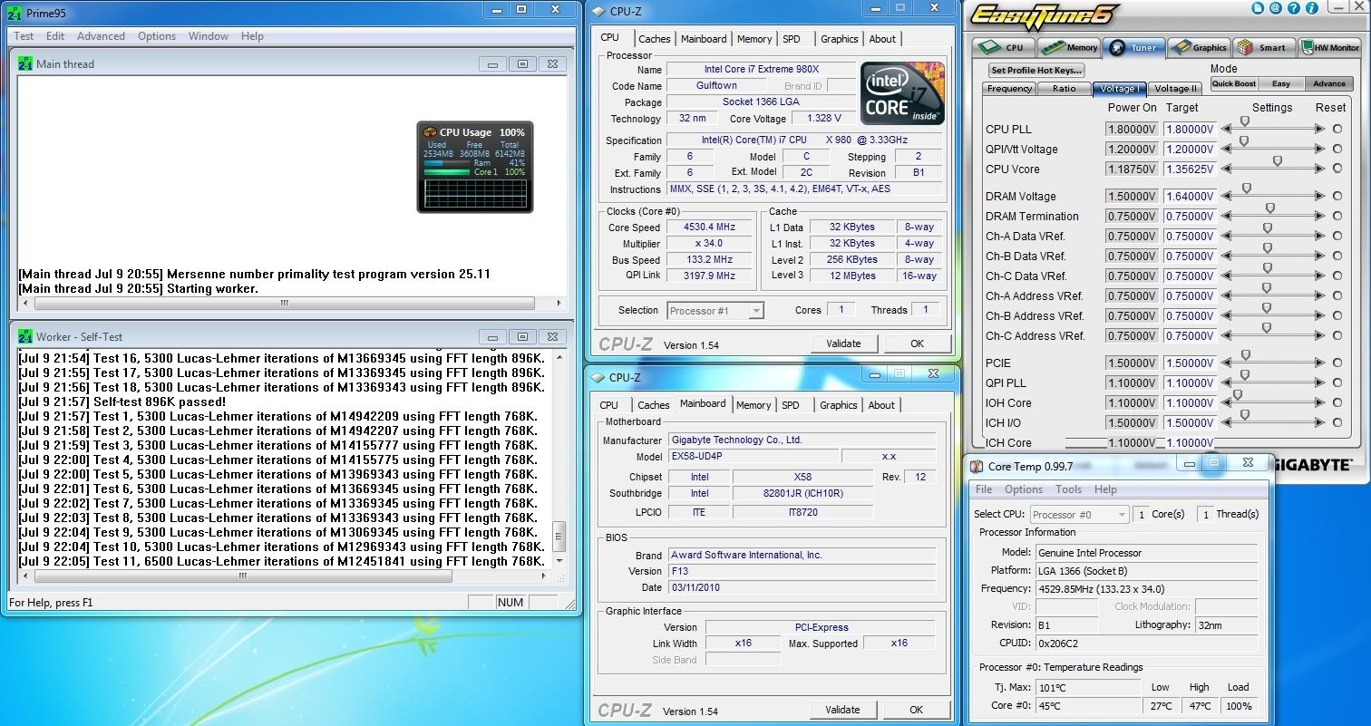Reset DRAM Voltage via its radio circle
The image size is (1371, 726).
coord(1337,196)
